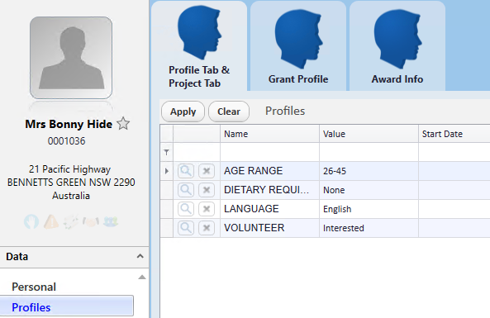Viewport: 490px width, 318px height.
Task: Sort by the Name column header
Action: click(269, 134)
